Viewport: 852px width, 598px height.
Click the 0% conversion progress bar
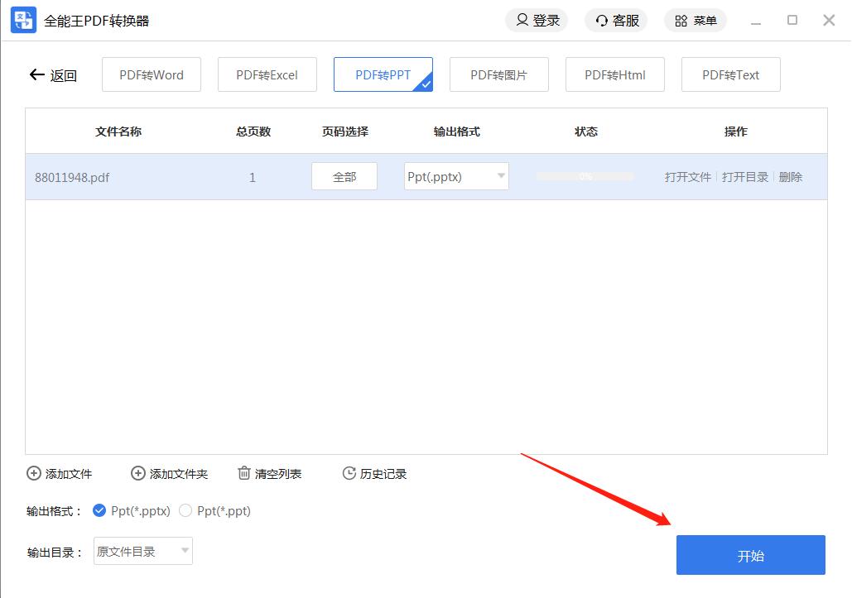(585, 177)
